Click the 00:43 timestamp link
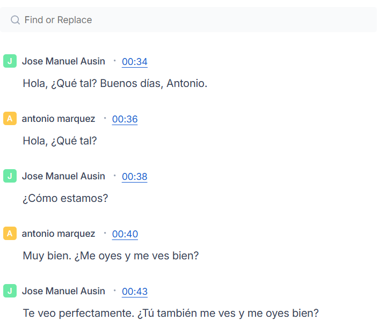 135,292
